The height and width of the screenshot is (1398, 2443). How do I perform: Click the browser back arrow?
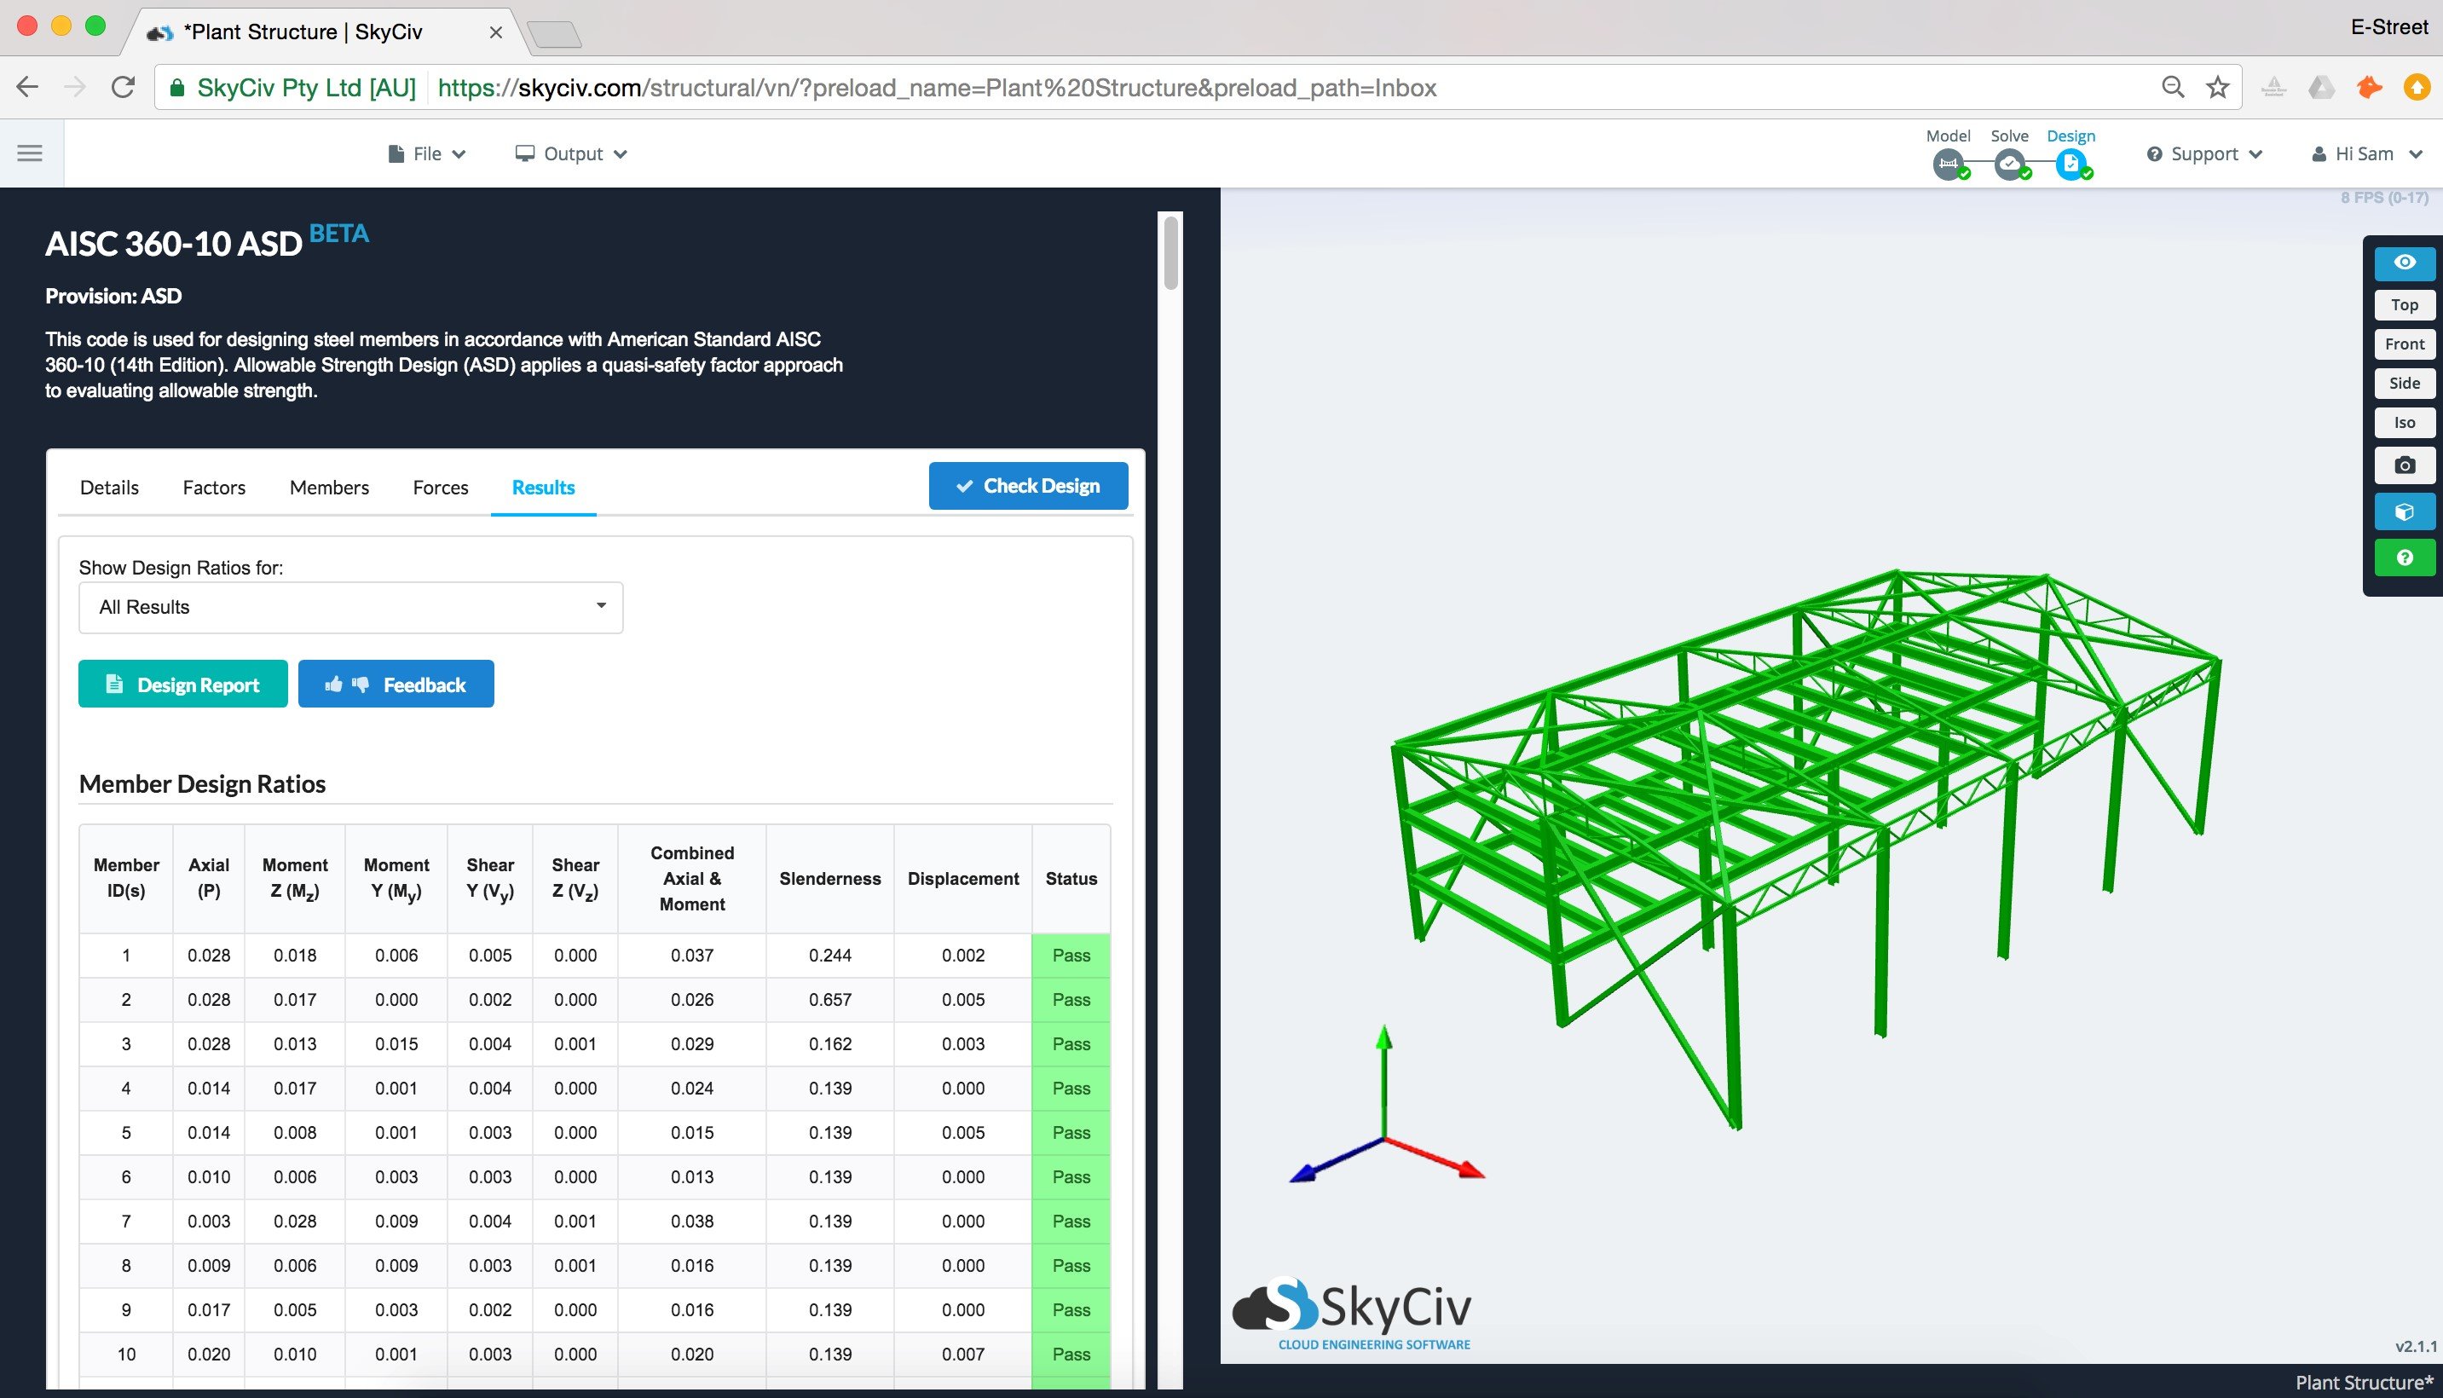pos(28,87)
